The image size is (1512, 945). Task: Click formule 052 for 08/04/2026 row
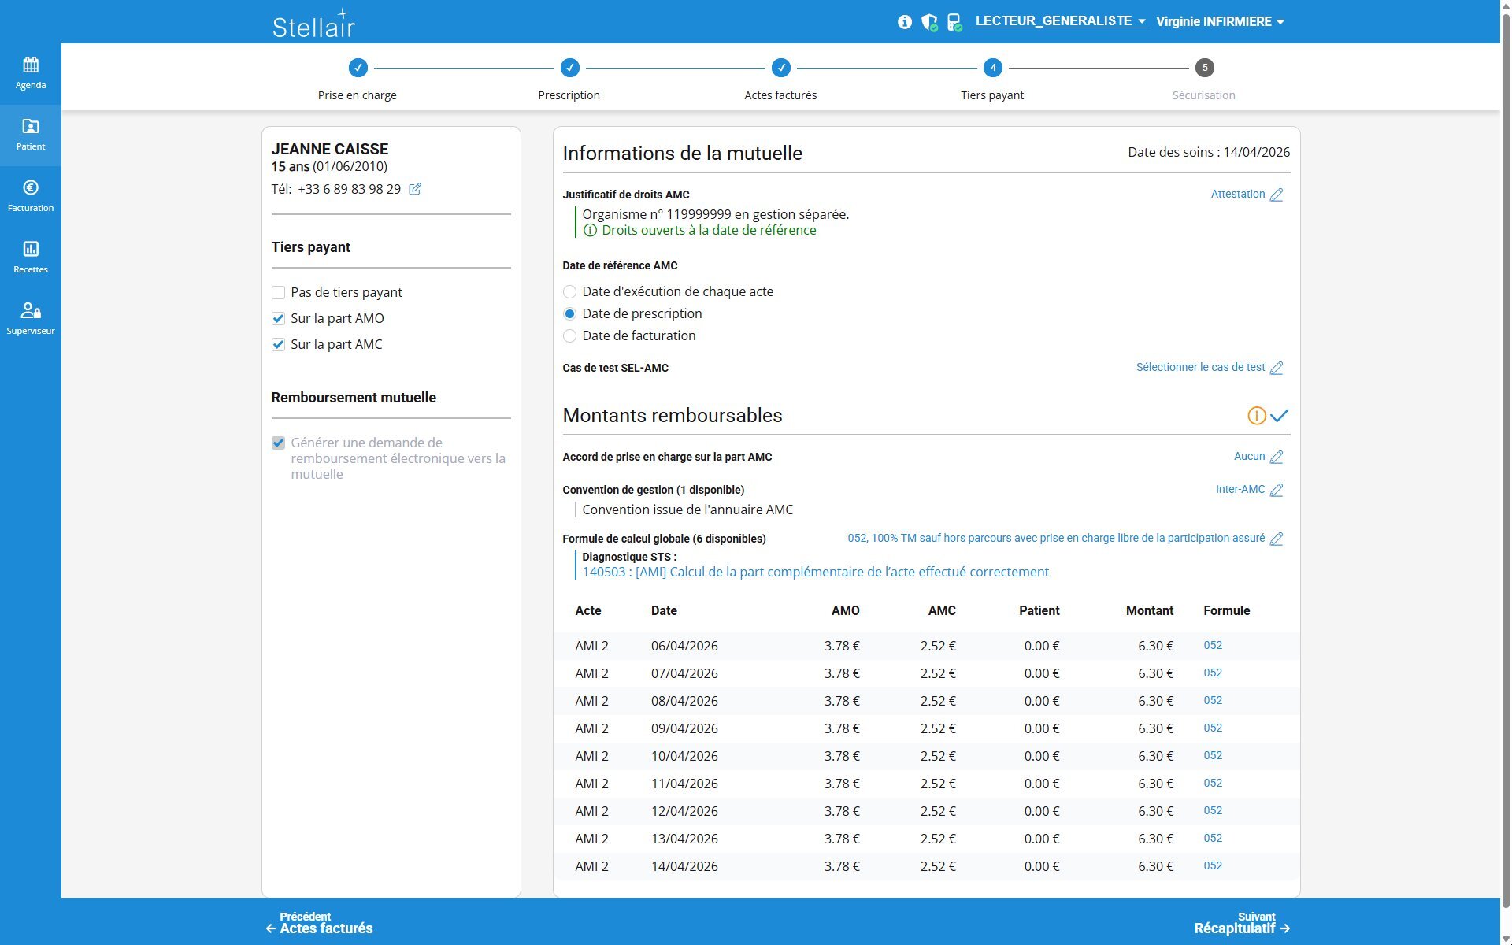(x=1213, y=701)
